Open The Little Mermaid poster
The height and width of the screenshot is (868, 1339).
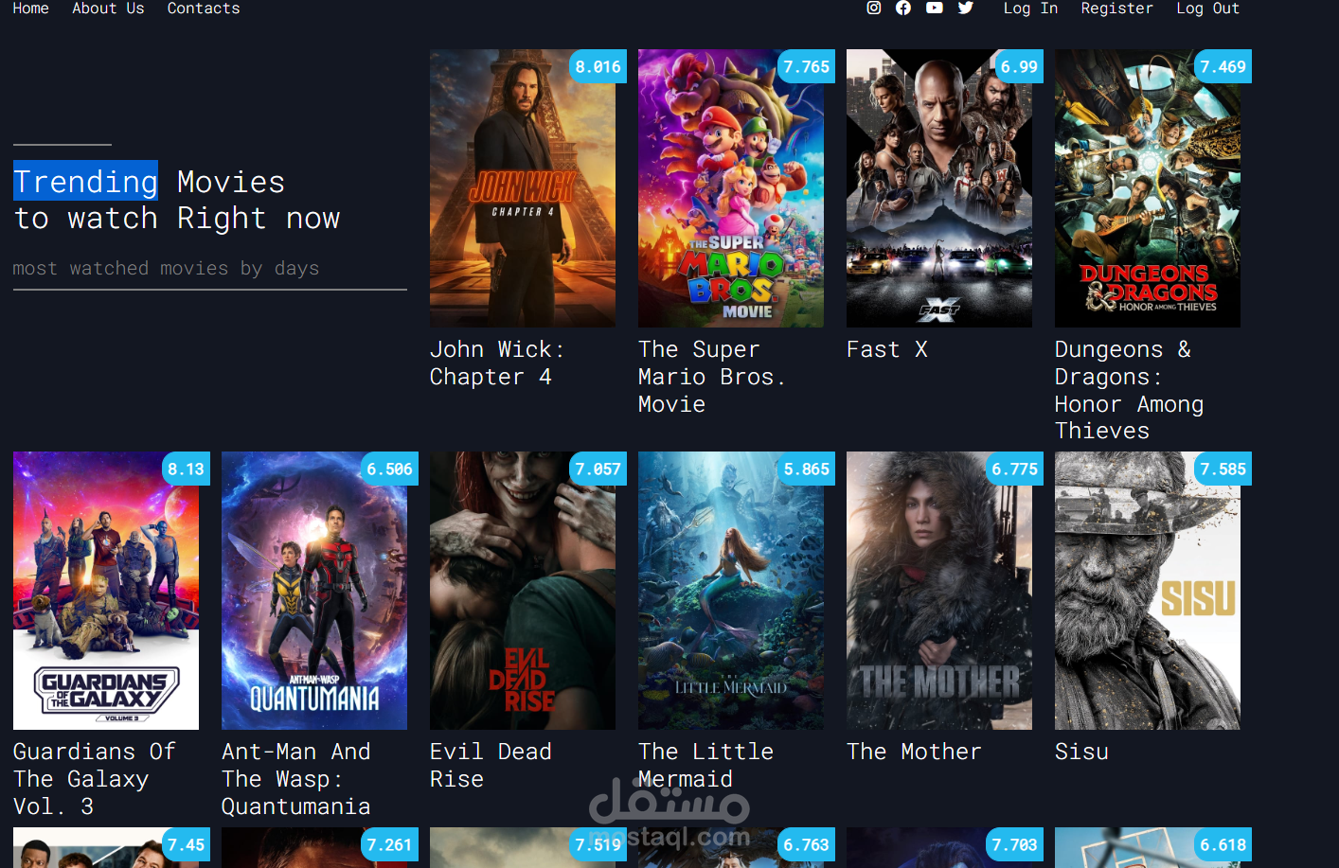731,591
